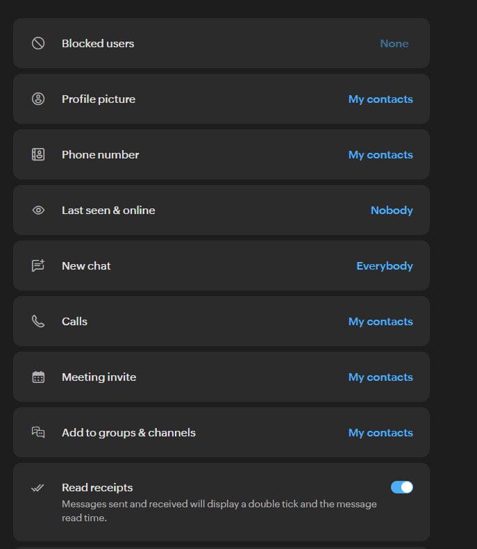Change New chat 'Everybody' setting

coord(384,266)
